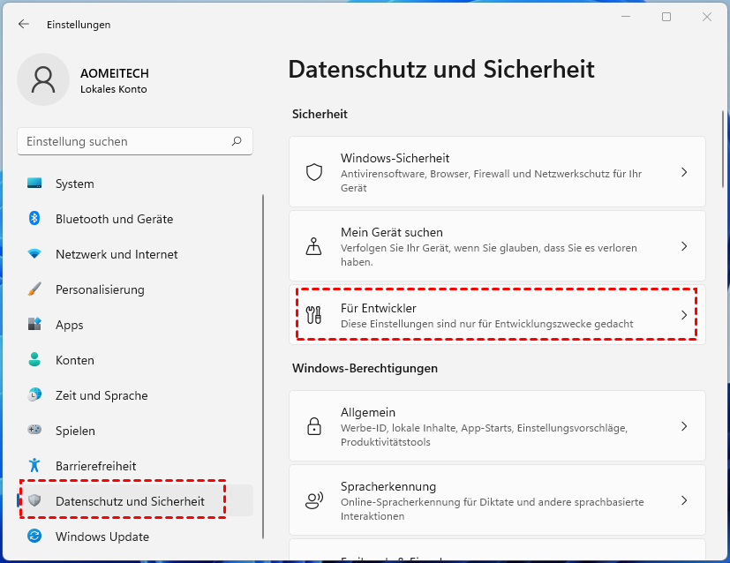Open the System settings category
Image resolution: width=730 pixels, height=563 pixels.
coord(74,184)
